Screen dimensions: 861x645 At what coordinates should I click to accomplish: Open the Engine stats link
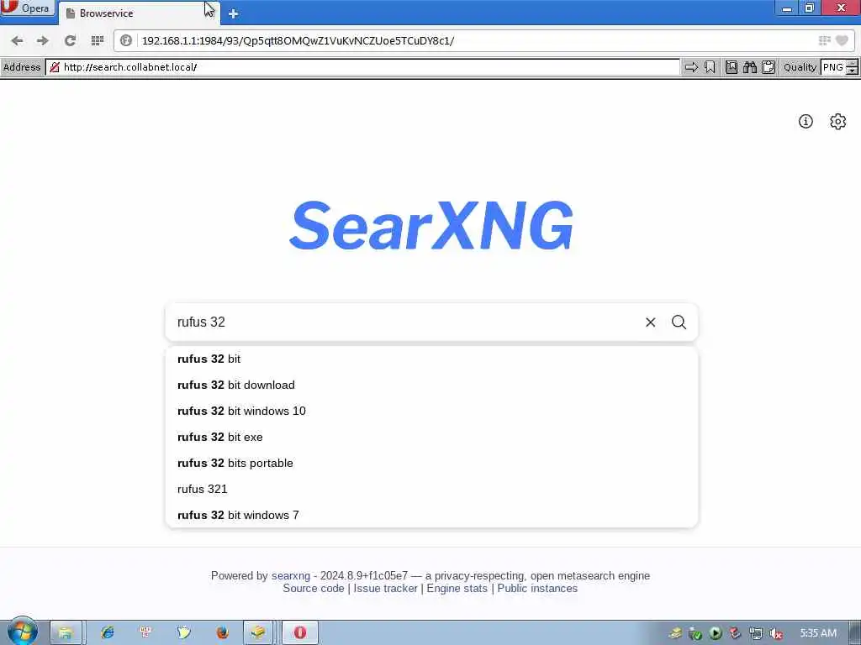(457, 589)
